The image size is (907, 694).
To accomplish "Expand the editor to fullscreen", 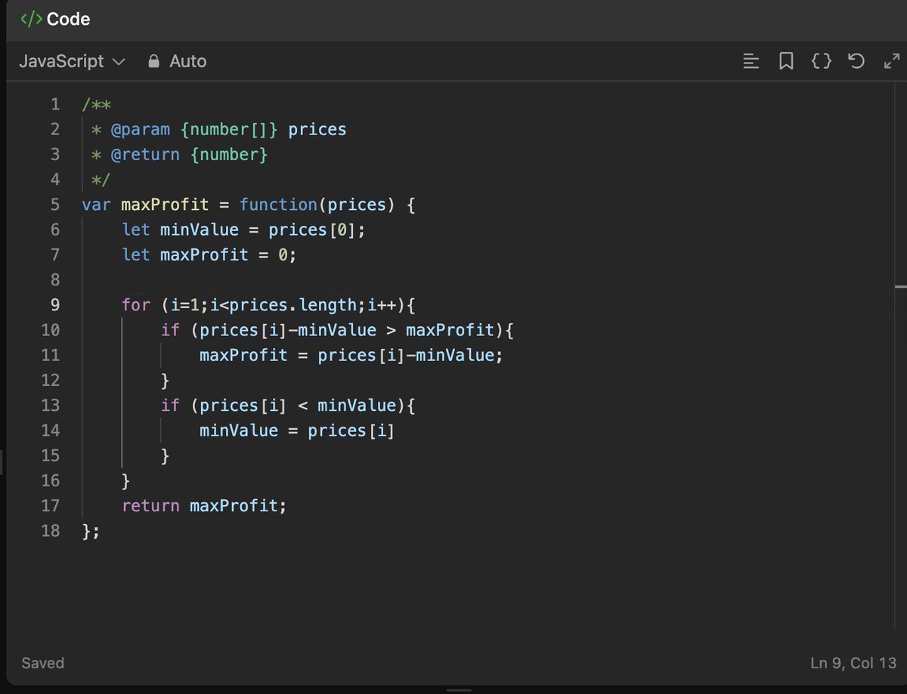I will (x=891, y=61).
